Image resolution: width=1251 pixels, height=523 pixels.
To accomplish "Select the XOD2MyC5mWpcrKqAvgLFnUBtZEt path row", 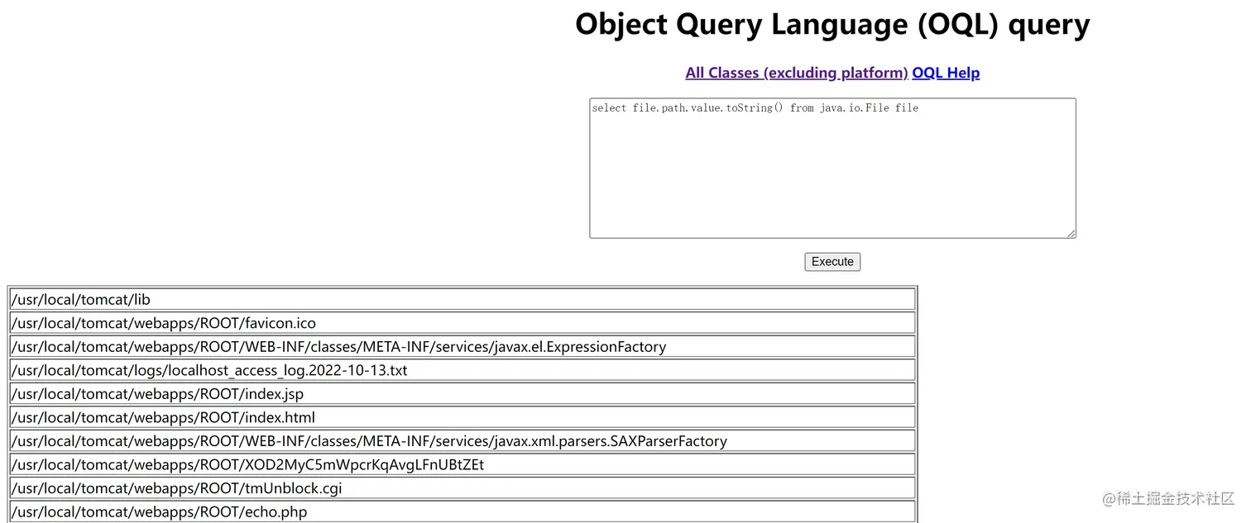I will tap(463, 464).
